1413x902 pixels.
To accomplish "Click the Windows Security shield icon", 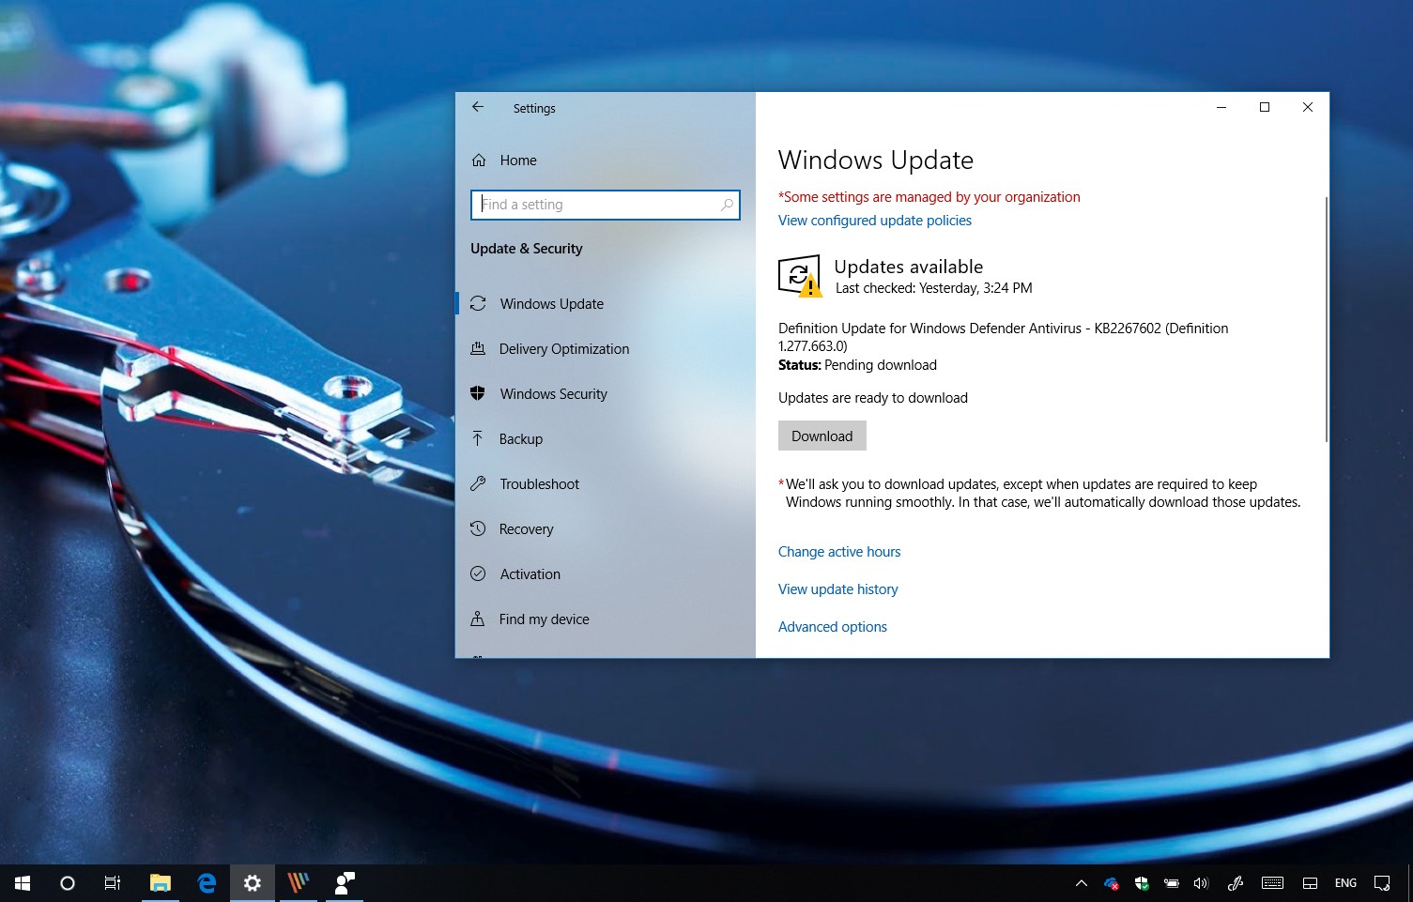I will 478,393.
